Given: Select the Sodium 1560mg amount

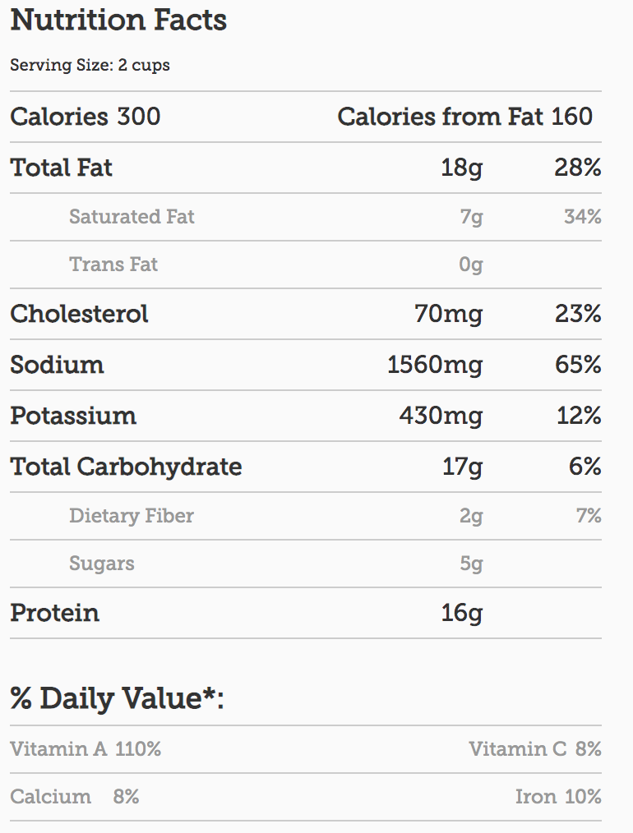Looking at the screenshot, I should coord(435,365).
